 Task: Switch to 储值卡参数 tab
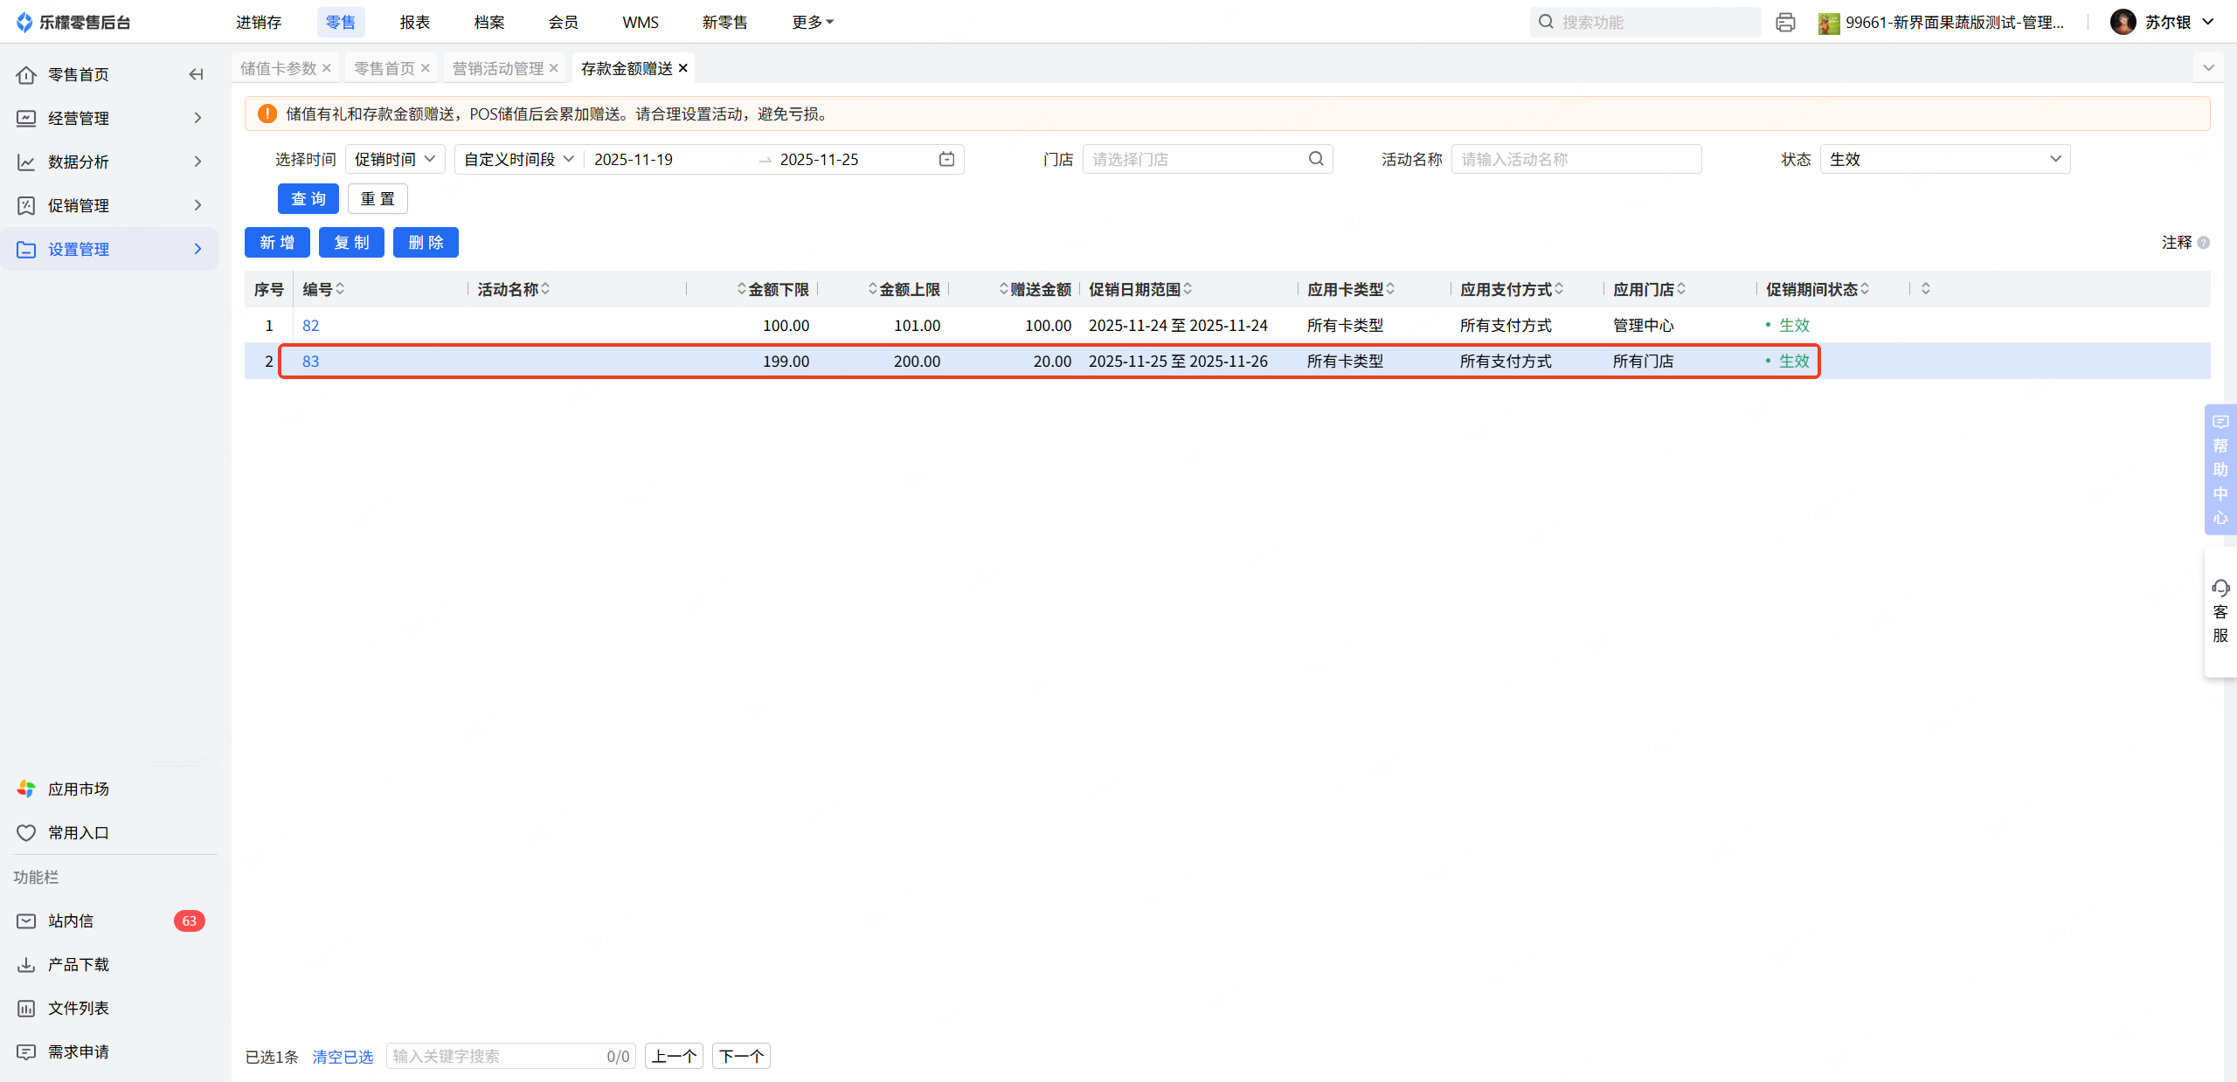tap(278, 68)
